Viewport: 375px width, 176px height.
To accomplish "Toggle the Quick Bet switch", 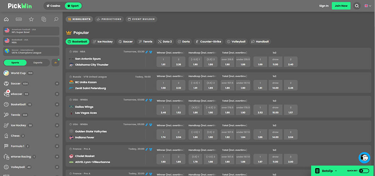I will coord(364,171).
